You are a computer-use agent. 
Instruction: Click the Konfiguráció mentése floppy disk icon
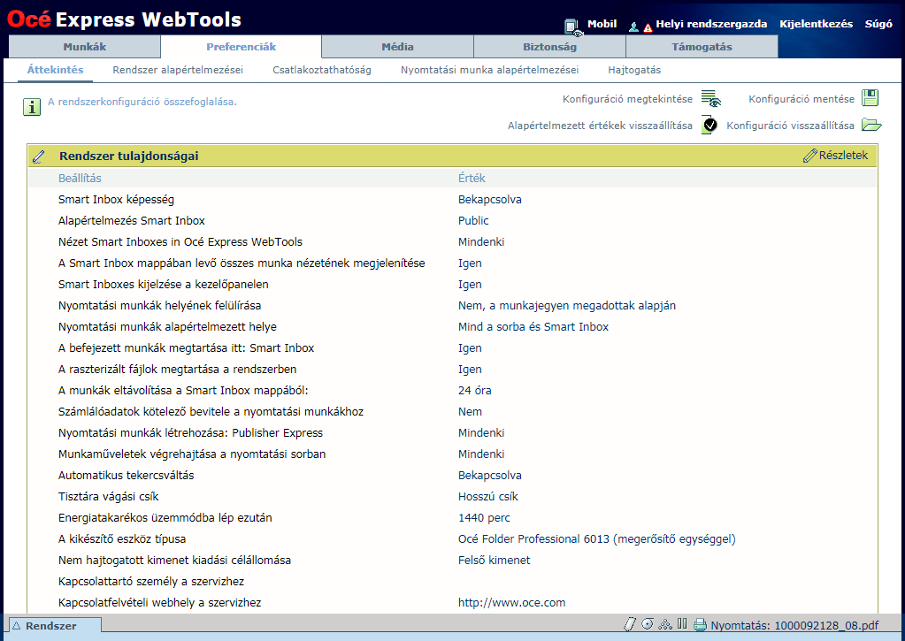click(x=870, y=98)
